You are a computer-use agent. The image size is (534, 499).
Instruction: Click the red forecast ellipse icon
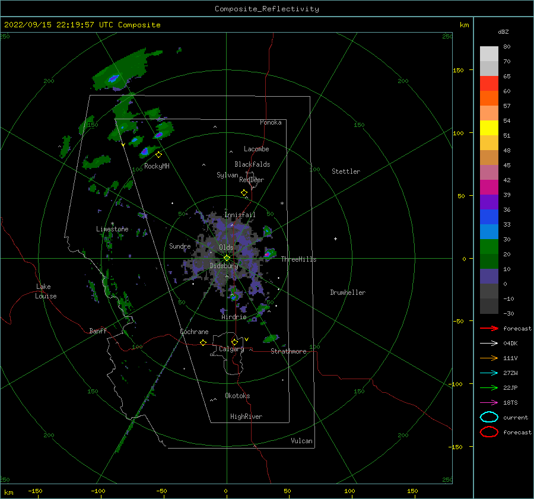click(489, 432)
